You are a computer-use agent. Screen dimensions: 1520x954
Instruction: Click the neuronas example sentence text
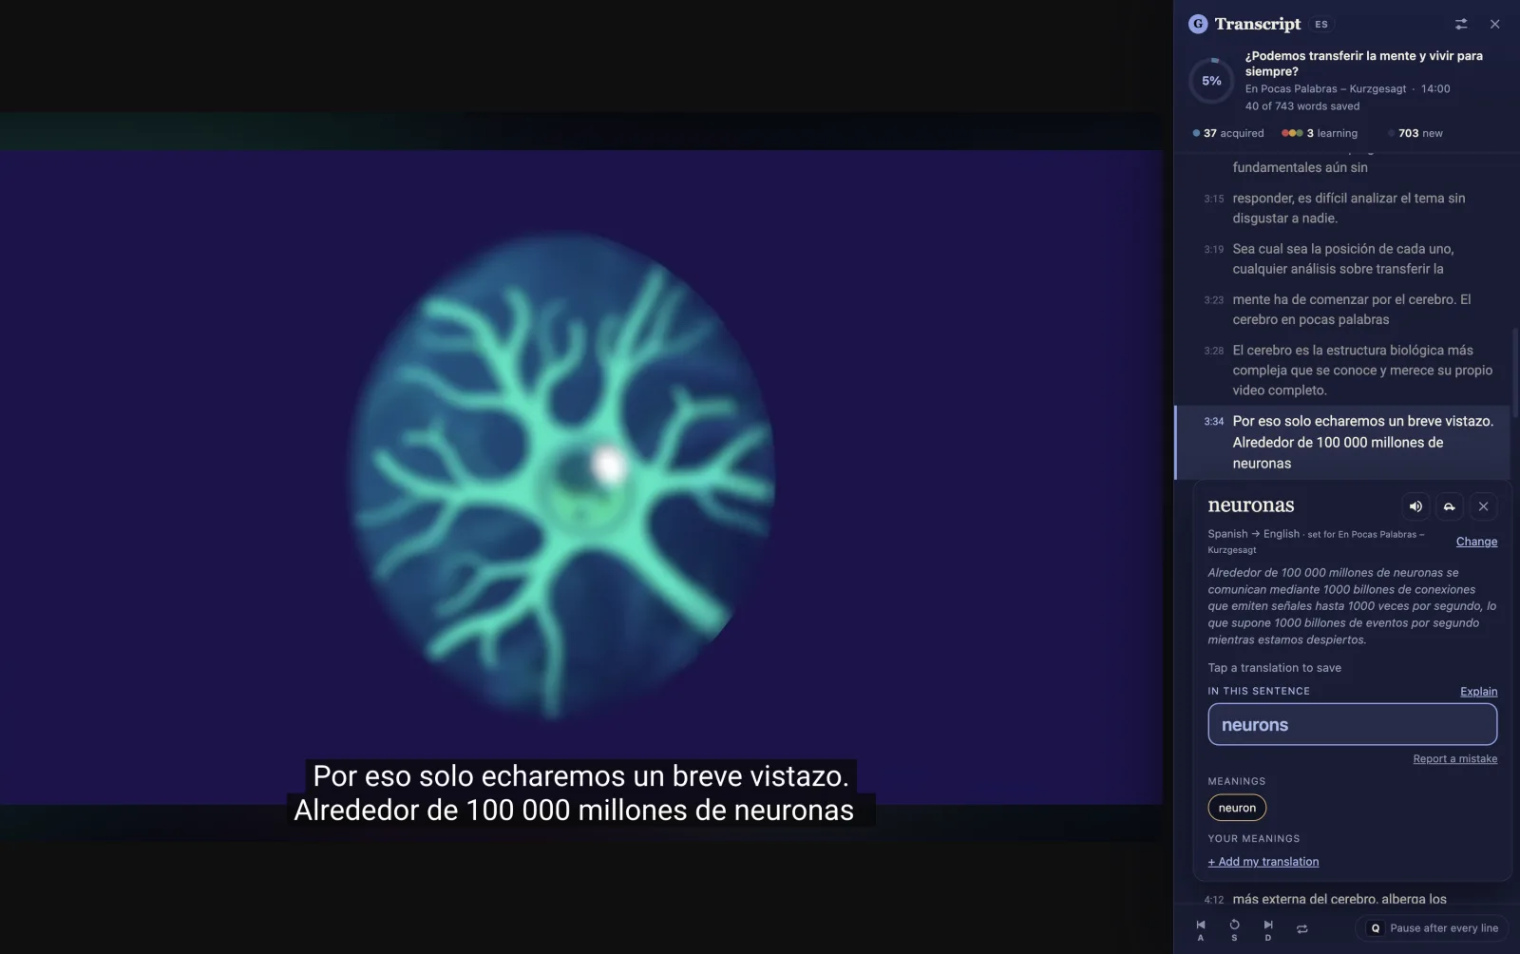[1352, 606]
